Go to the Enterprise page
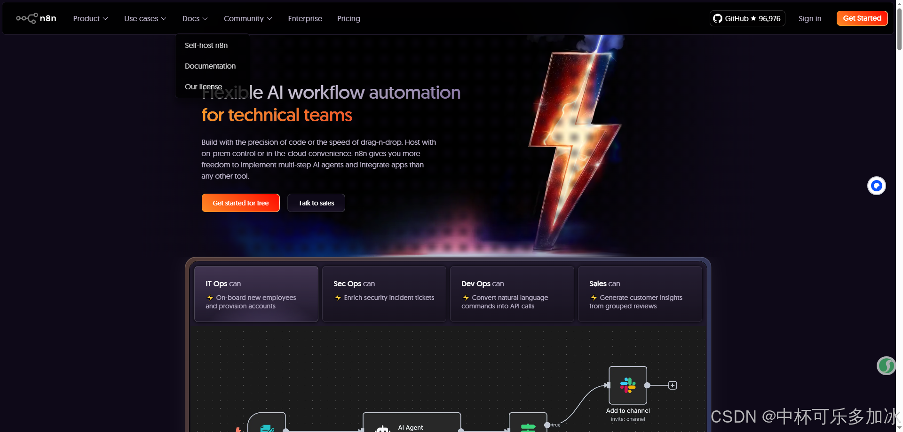 coord(305,18)
